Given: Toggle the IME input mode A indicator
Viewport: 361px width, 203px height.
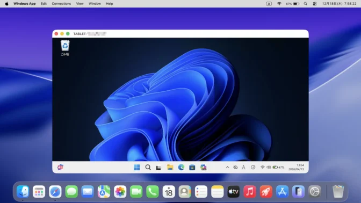Looking at the screenshot, I should click(243, 168).
